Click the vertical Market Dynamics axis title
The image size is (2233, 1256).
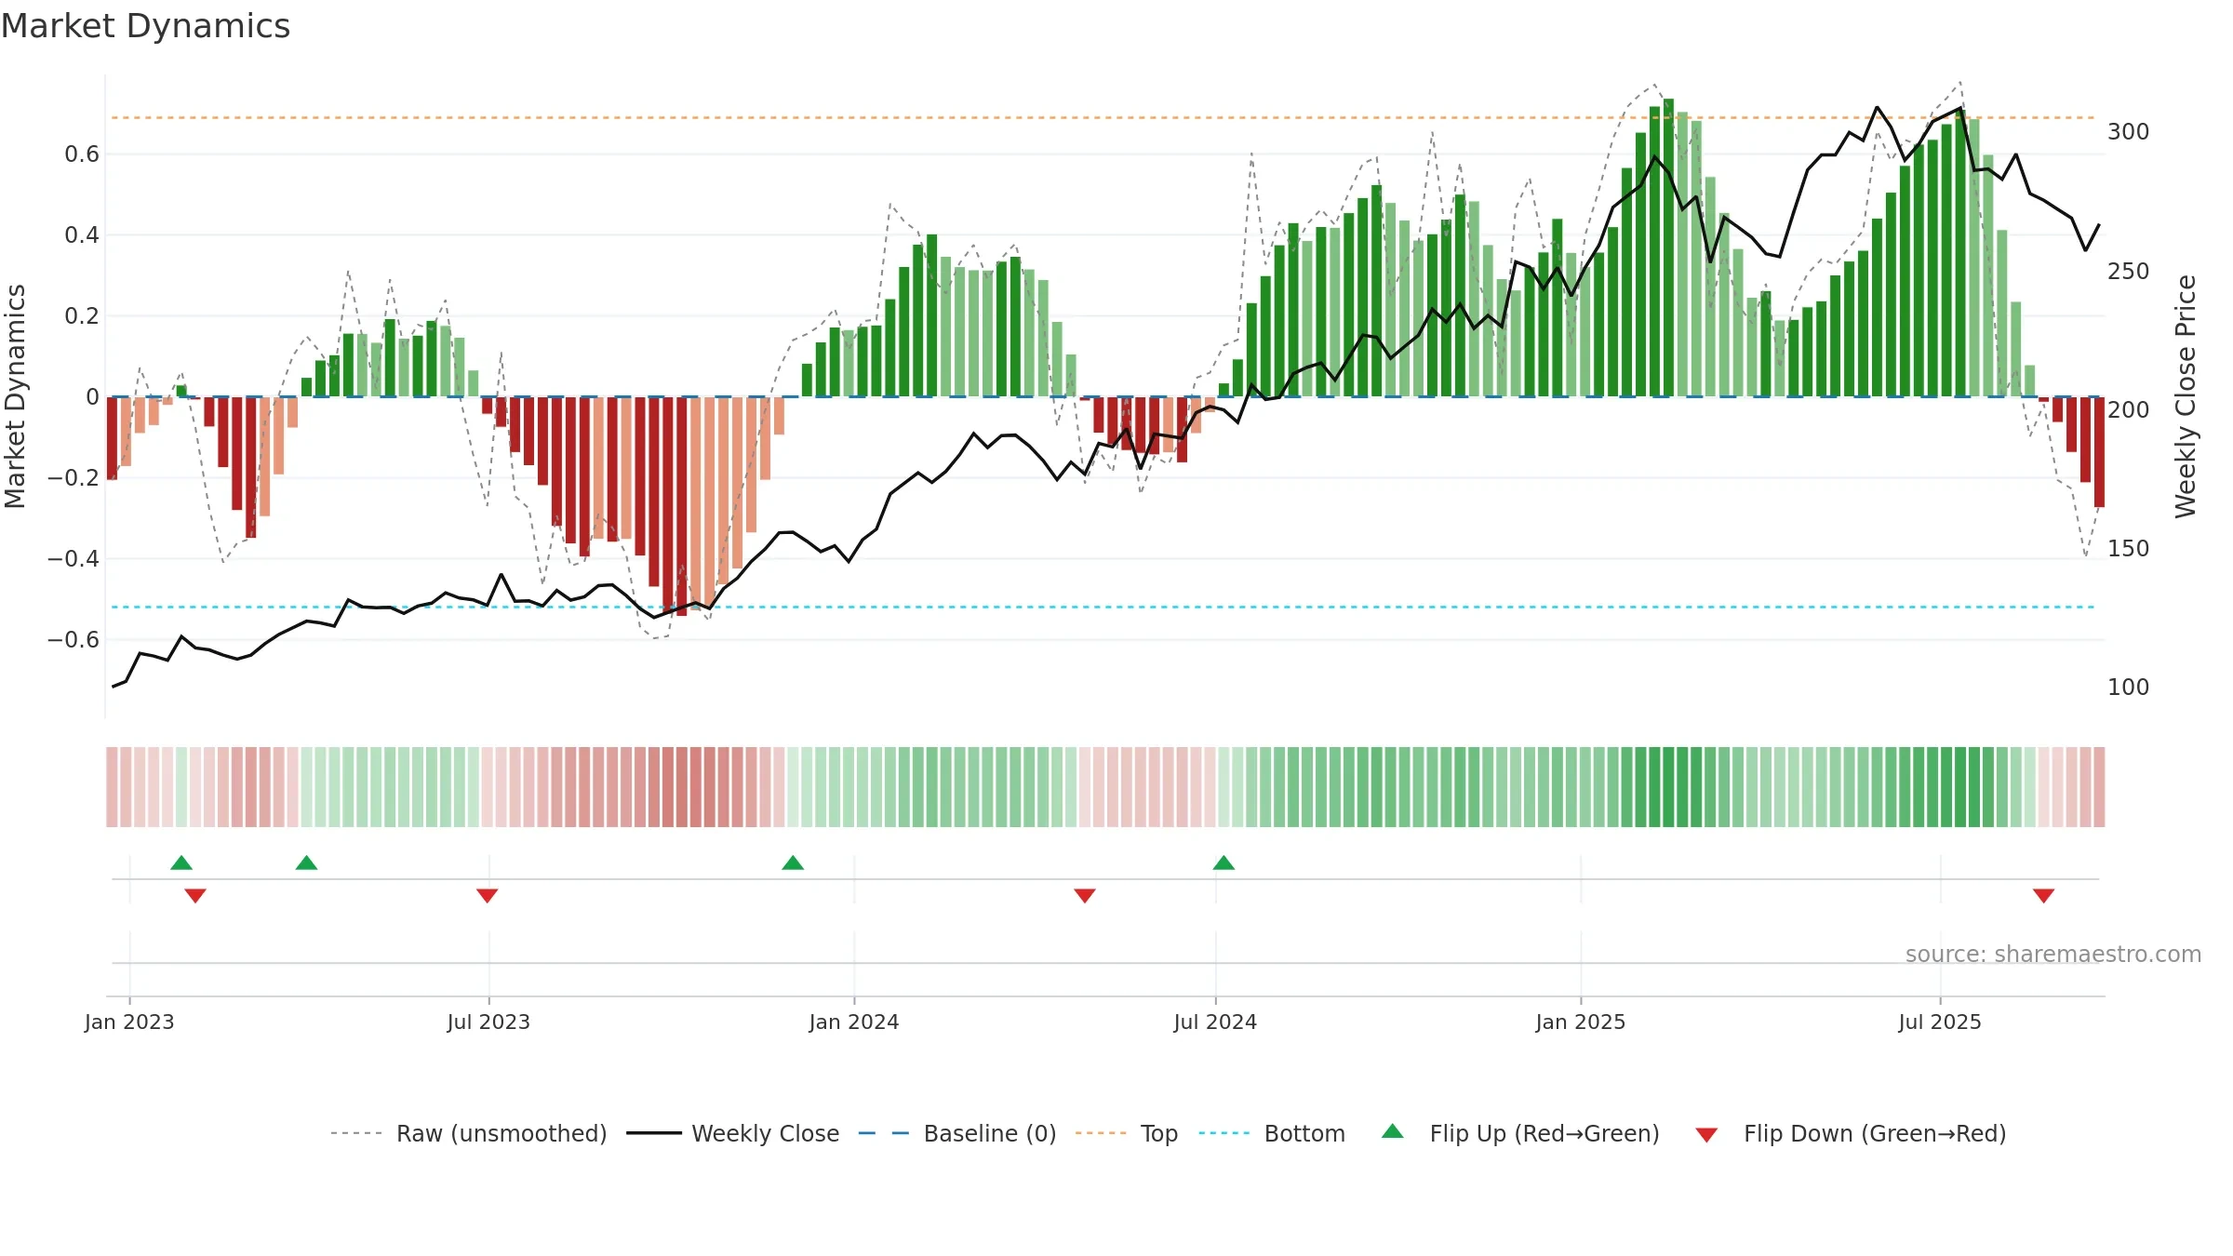(x=15, y=396)
